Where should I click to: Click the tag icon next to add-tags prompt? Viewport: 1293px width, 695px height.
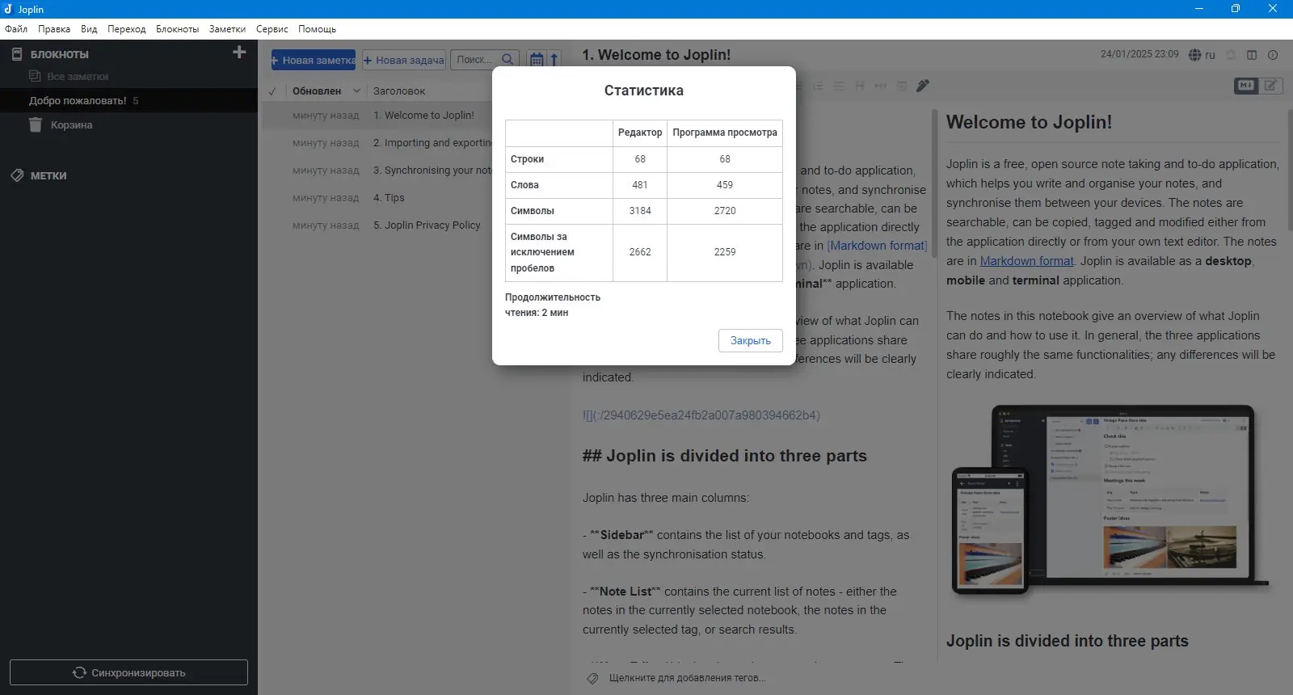click(592, 678)
